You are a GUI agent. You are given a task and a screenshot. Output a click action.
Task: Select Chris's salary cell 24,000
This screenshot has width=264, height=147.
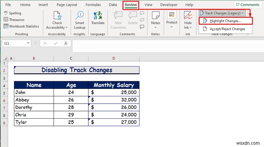pos(114,115)
